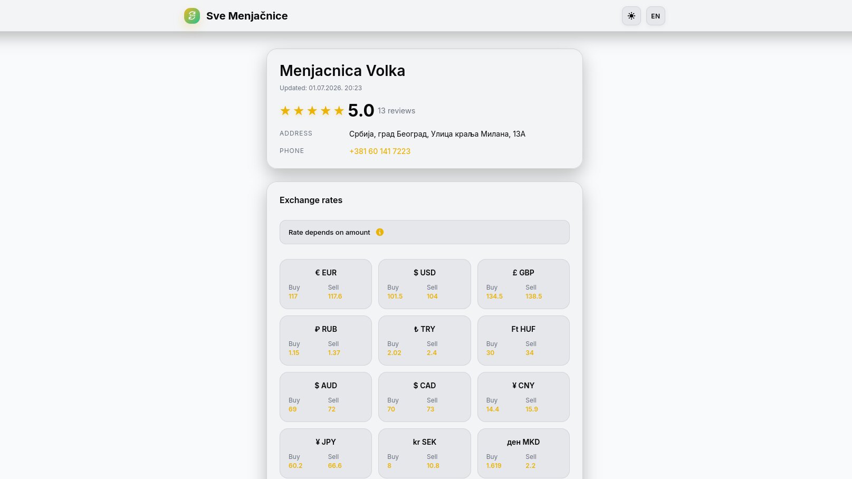Click the five-star rating stars
The width and height of the screenshot is (852, 479).
click(312, 111)
